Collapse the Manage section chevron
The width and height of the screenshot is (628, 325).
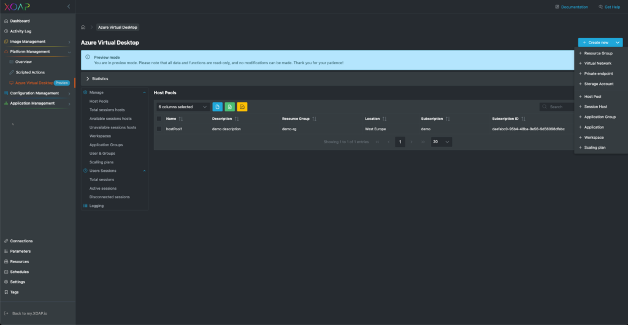(x=145, y=92)
